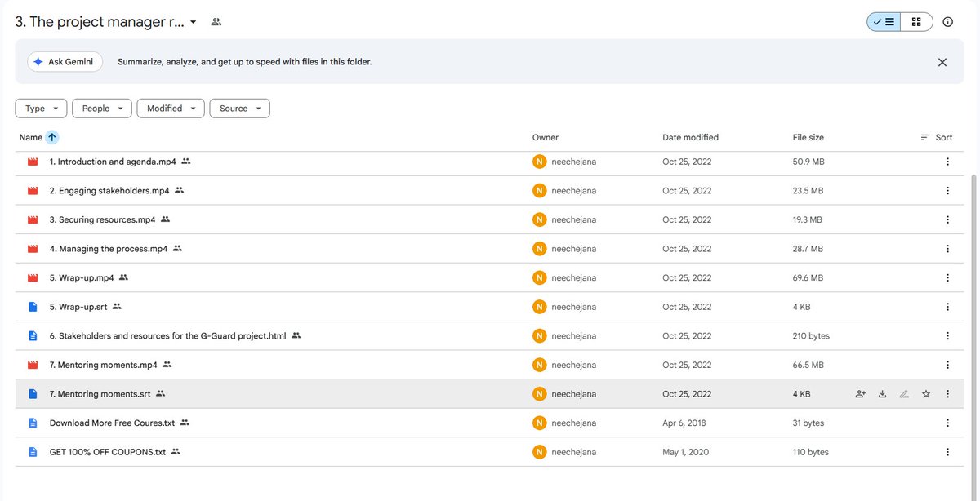Open more actions for GET 100% OFF COUPONS.txt
The height and width of the screenshot is (501, 980).
[947, 452]
